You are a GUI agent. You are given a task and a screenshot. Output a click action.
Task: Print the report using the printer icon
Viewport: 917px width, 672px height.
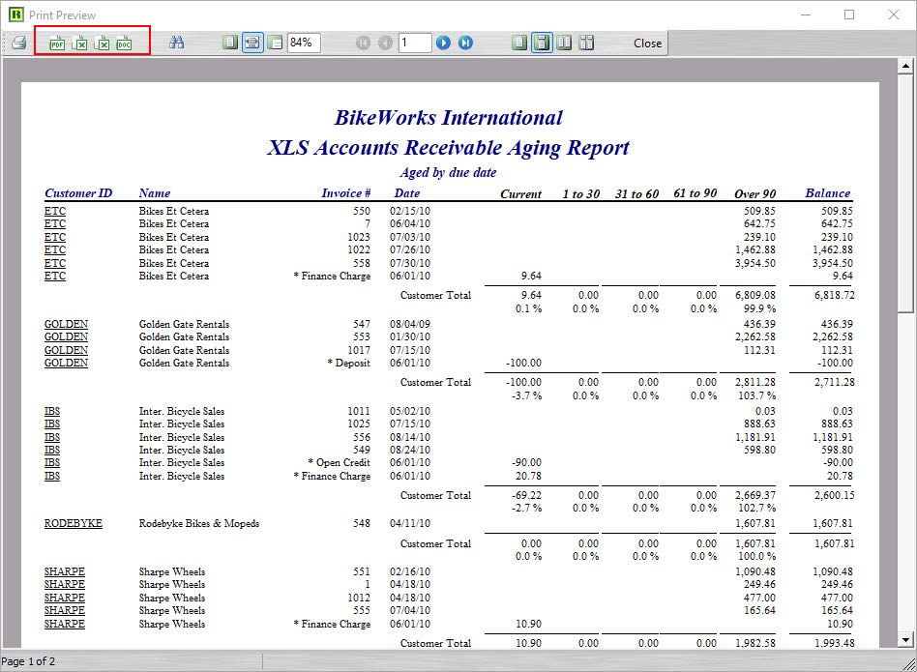[x=17, y=43]
